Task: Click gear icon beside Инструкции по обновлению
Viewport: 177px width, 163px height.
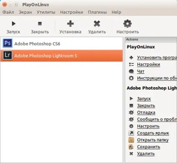Action: (131, 78)
